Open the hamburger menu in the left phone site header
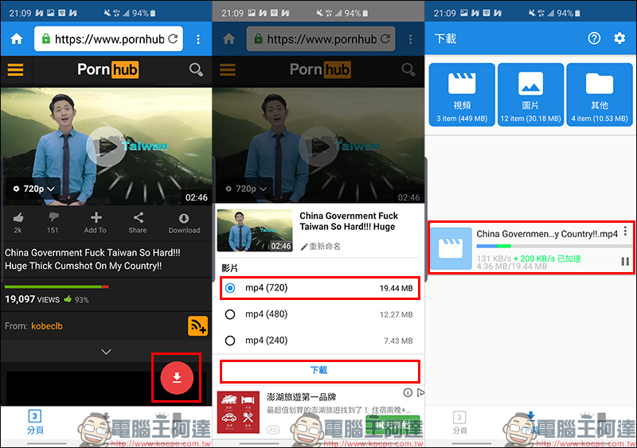The image size is (637, 448). [x=15, y=70]
